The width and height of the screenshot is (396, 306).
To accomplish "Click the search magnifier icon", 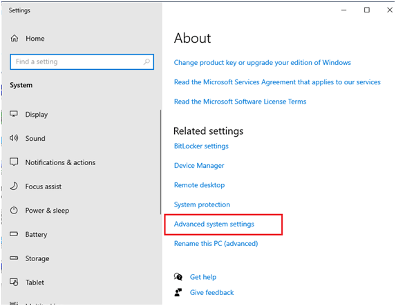I will (x=147, y=61).
